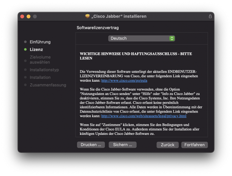The image size is (232, 176).
Task: Click the paragraph beginning Wenn Sie auf Zustimmen
Action: [x=140, y=129]
